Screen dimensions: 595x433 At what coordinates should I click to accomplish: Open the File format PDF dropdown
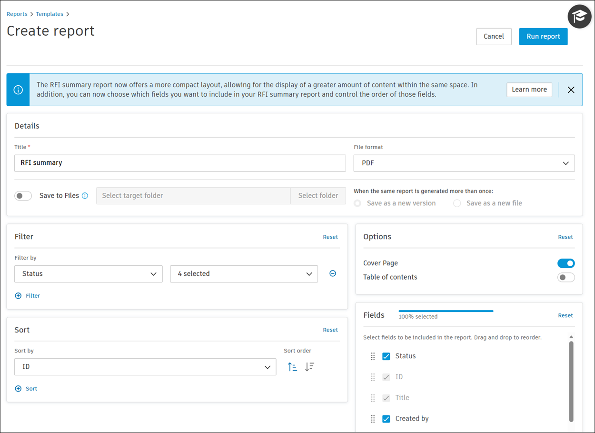(x=464, y=163)
